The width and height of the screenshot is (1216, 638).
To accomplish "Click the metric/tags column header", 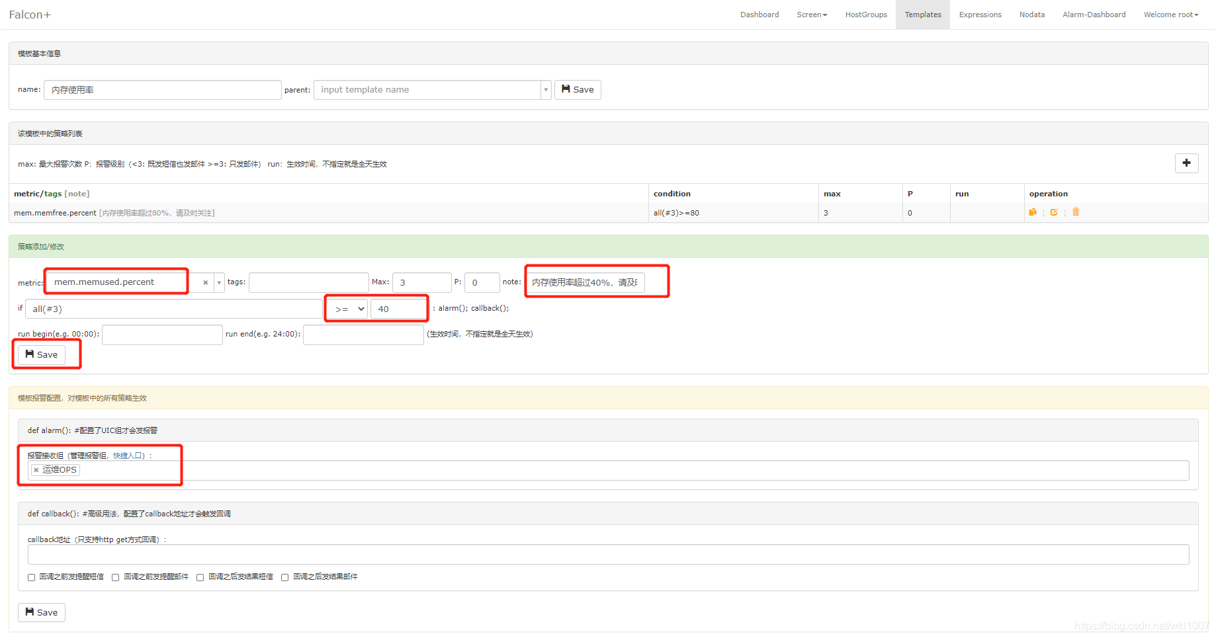I will [x=52, y=194].
